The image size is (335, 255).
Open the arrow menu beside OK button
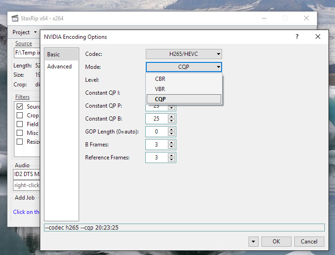(x=253, y=242)
